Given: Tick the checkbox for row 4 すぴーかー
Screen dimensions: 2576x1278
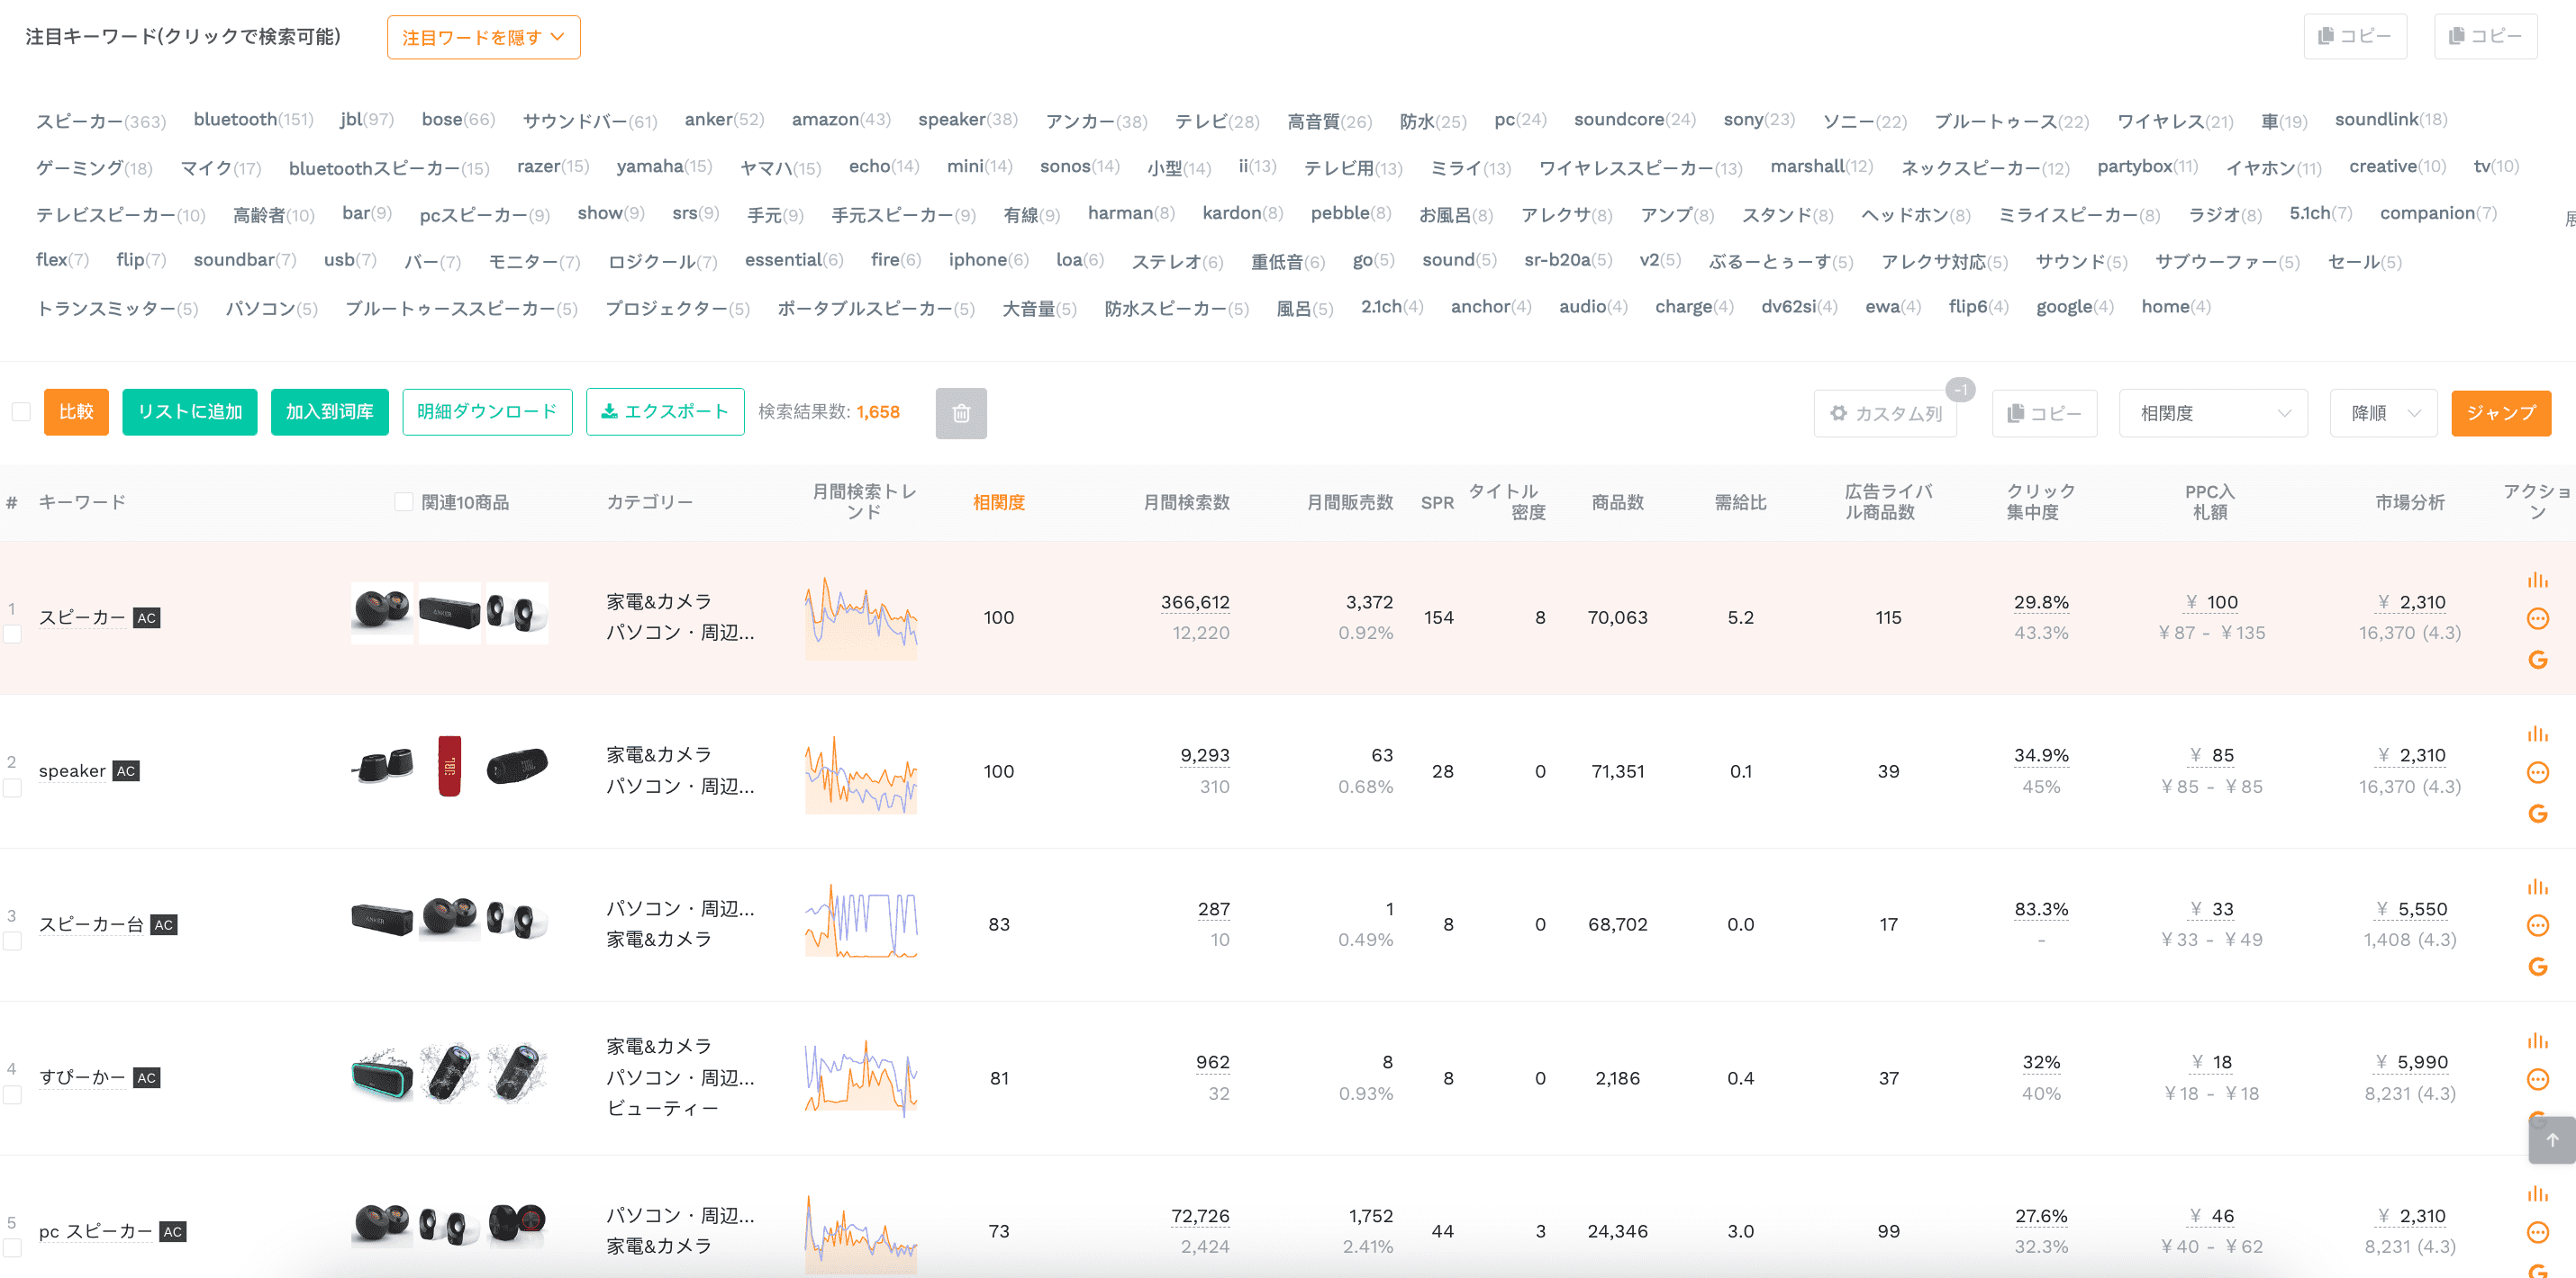Looking at the screenshot, I should tap(12, 1094).
